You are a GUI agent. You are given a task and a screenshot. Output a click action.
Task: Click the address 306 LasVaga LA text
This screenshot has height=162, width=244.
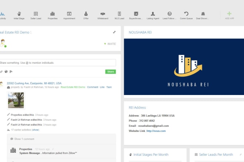[157, 116]
